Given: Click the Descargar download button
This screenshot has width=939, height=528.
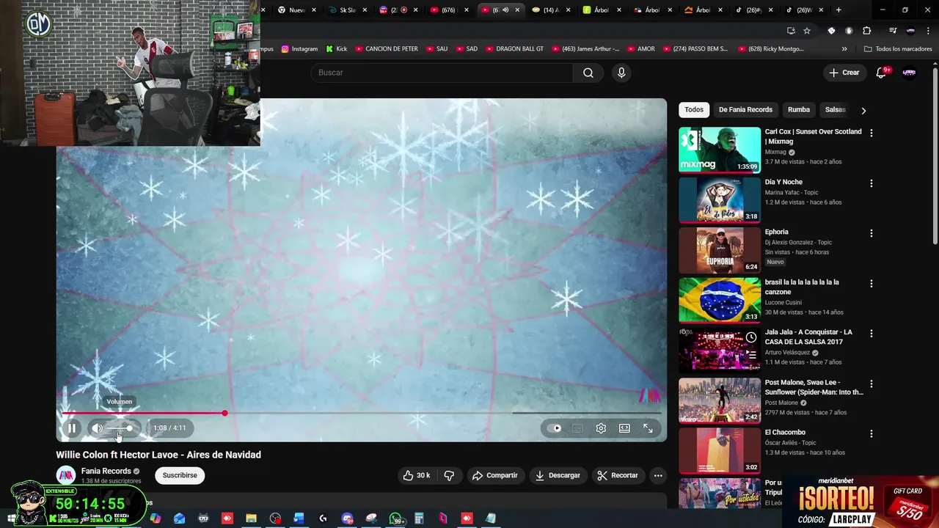Looking at the screenshot, I should tap(558, 475).
